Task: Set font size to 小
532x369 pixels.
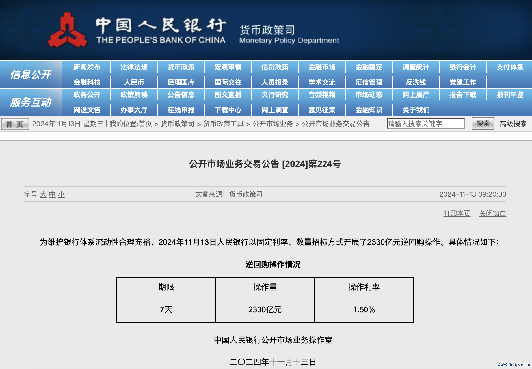Action: [x=61, y=194]
